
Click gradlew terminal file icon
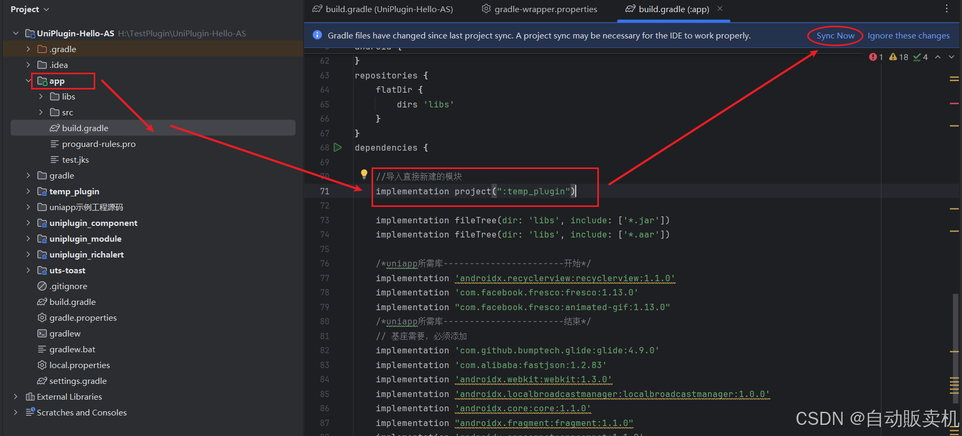click(42, 333)
